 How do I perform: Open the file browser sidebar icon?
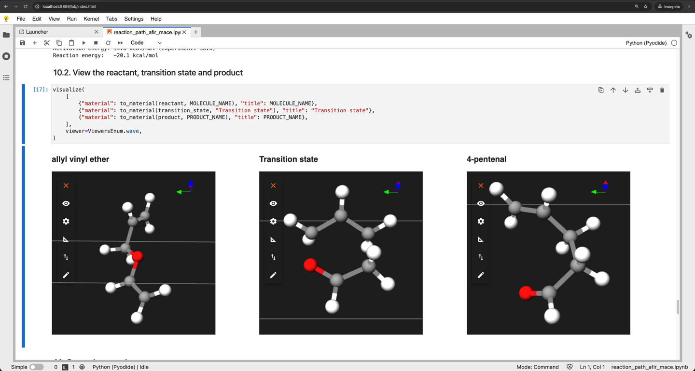coord(6,35)
